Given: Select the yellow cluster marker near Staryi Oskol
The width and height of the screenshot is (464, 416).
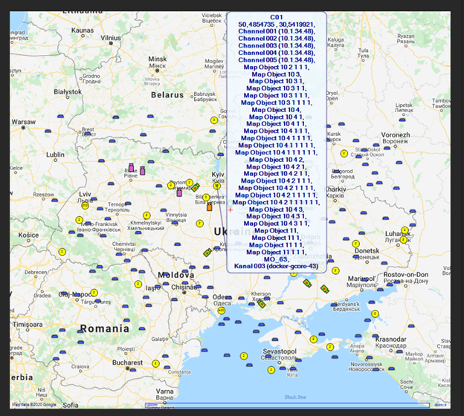Looking at the screenshot, I should (344, 154).
